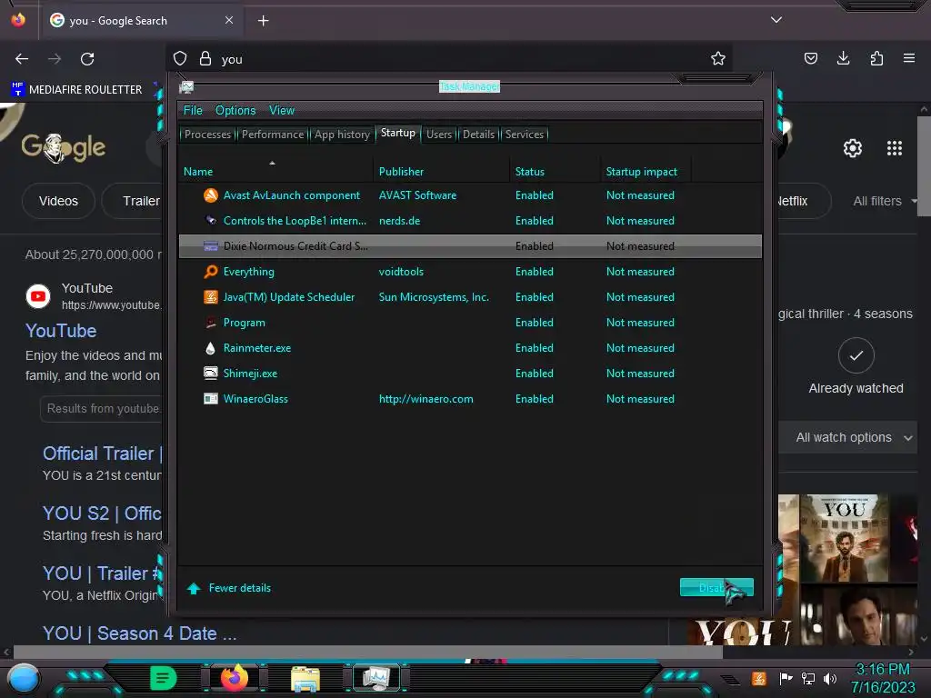The height and width of the screenshot is (698, 931).
Task: Click the network icon in system tray
Action: 808,678
